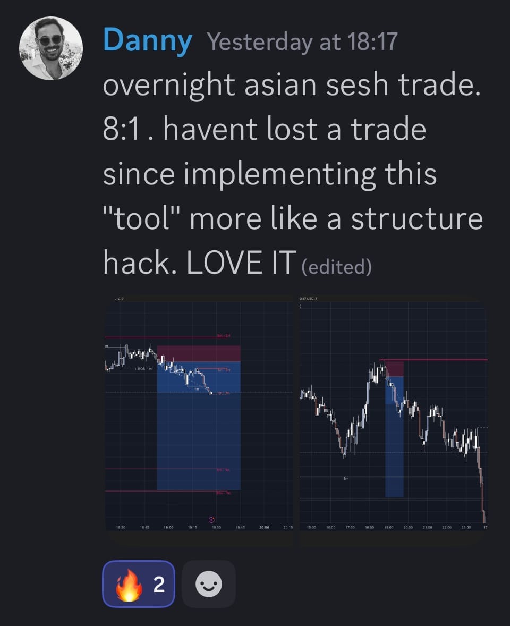Click the 19:00 time label in left chart

[x=169, y=527]
